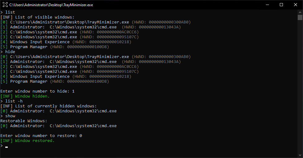Click the scrollbar down arrow
Image resolution: width=303 pixels, height=158 pixels.
300,155
